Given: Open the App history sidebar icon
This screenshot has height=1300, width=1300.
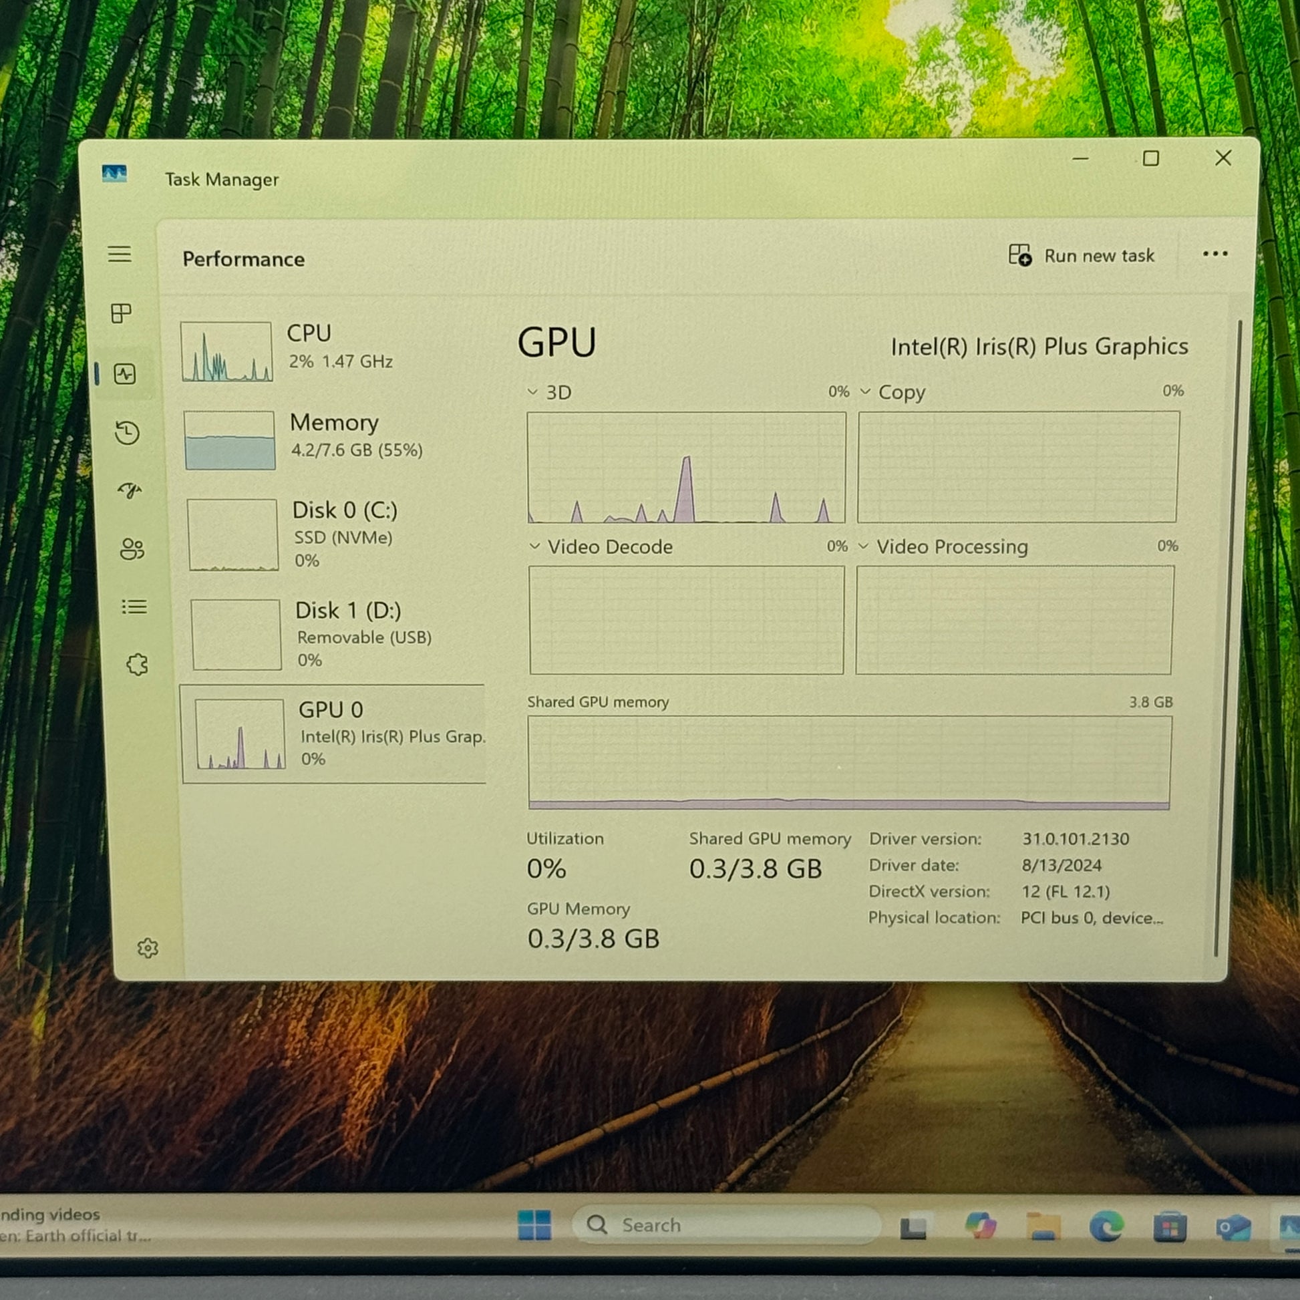Looking at the screenshot, I should pyautogui.click(x=127, y=433).
